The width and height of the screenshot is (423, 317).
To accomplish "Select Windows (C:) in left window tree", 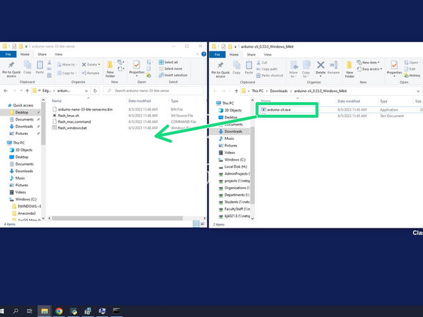I will (x=23, y=199).
